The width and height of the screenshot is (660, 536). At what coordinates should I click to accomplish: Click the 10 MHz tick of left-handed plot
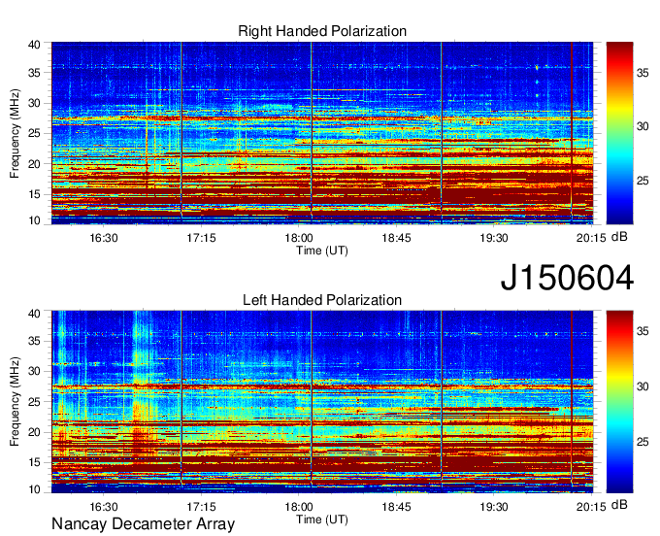34,488
